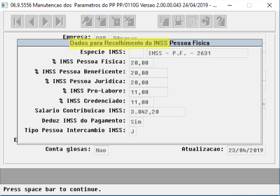Click the Salario Contribuicao INSS label

tap(80, 111)
